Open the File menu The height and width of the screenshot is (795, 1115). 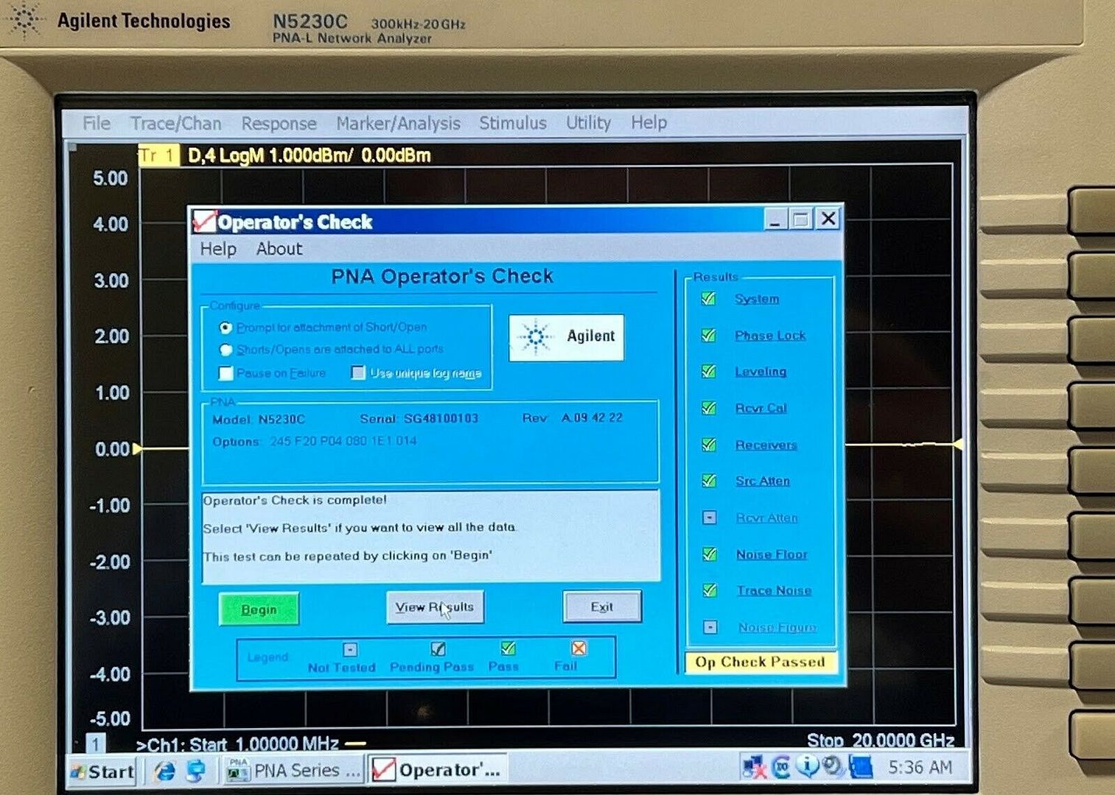[97, 123]
